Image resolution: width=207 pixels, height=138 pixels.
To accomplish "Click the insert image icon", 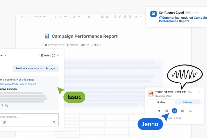I will pos(125,17).
